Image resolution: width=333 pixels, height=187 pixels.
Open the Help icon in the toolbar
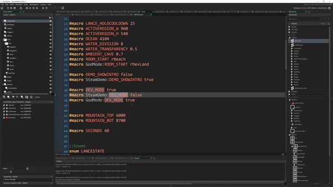[x=46, y=8]
